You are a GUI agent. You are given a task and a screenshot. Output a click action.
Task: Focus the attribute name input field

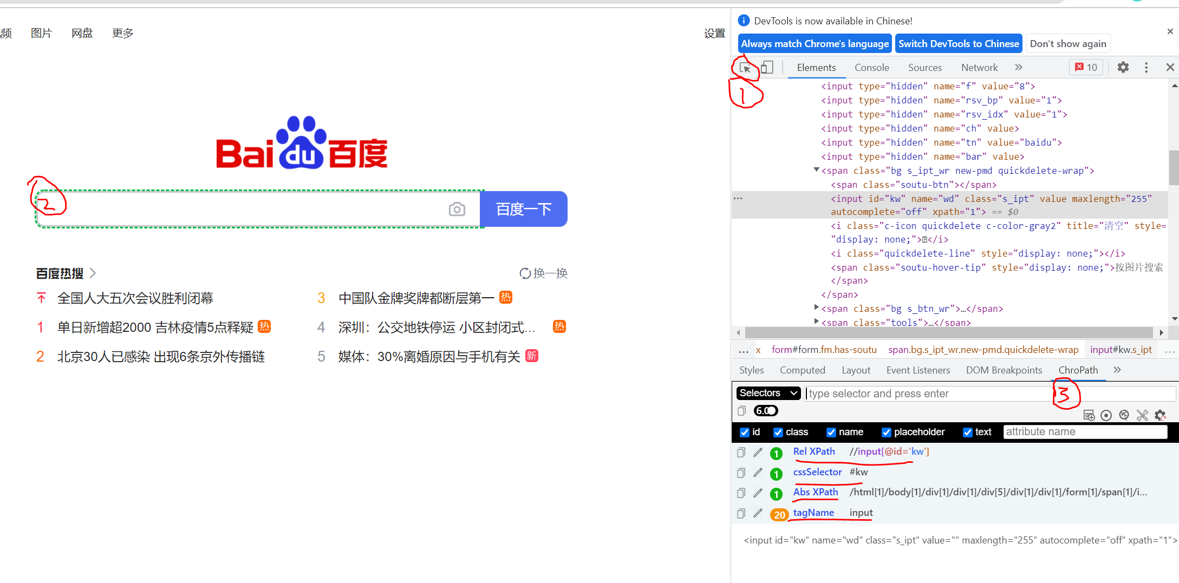pos(1085,432)
